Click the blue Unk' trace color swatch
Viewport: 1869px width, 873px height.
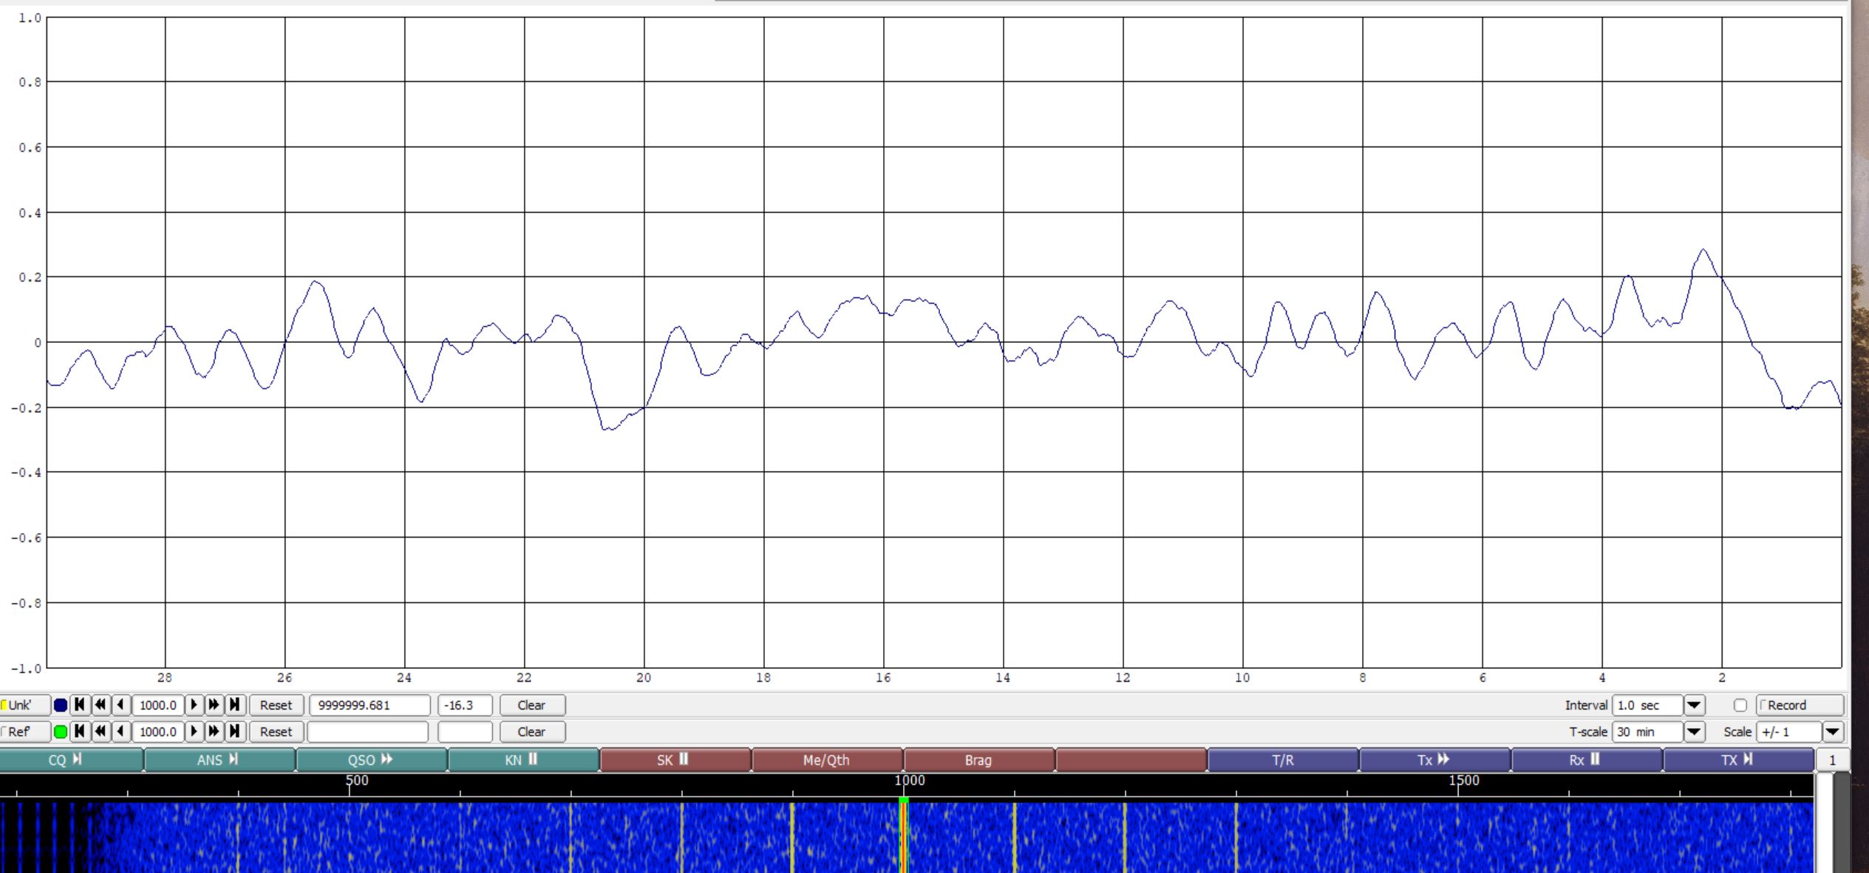coord(61,705)
